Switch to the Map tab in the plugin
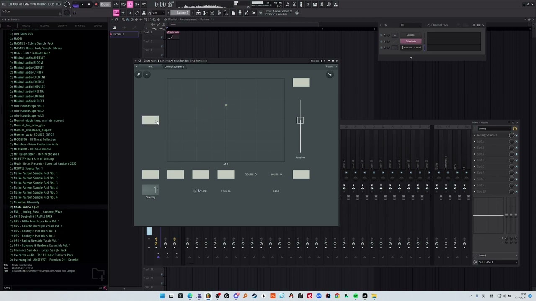 (151, 66)
